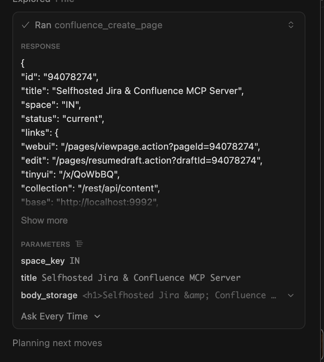Select the RESPONSE section header
The height and width of the screenshot is (362, 324).
pos(40,46)
